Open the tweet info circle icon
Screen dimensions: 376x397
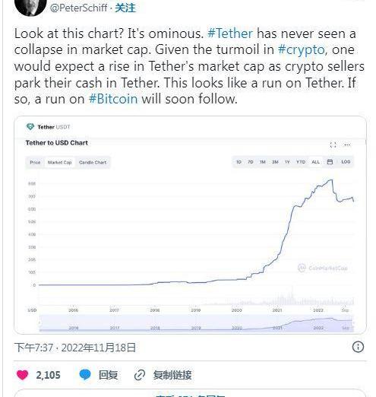tap(358, 347)
